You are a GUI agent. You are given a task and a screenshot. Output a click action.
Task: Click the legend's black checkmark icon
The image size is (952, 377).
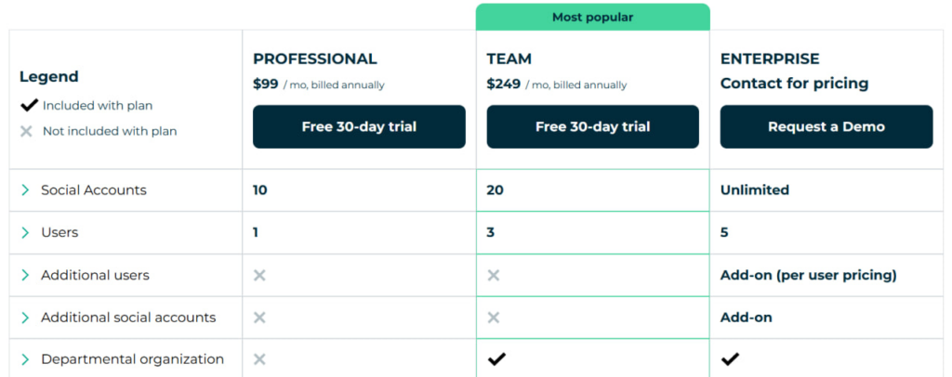29,106
